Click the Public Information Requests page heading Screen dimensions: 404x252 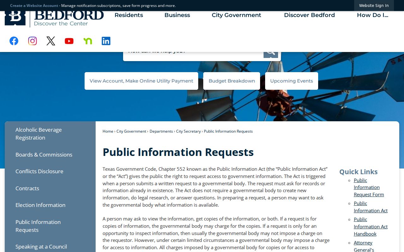pyautogui.click(x=178, y=152)
